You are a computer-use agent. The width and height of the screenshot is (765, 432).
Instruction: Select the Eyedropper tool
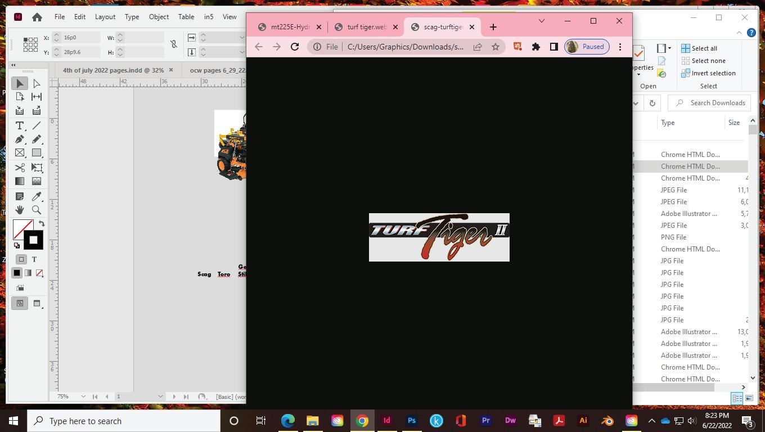point(37,196)
